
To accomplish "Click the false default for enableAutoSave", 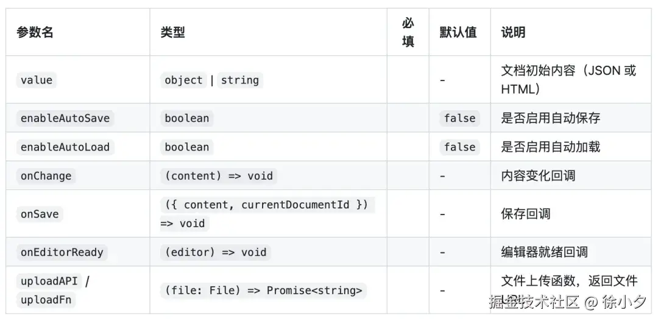I will (x=459, y=118).
